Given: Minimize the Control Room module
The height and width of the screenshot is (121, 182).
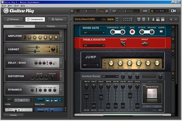Looking at the screenshot, I should point(173,76).
